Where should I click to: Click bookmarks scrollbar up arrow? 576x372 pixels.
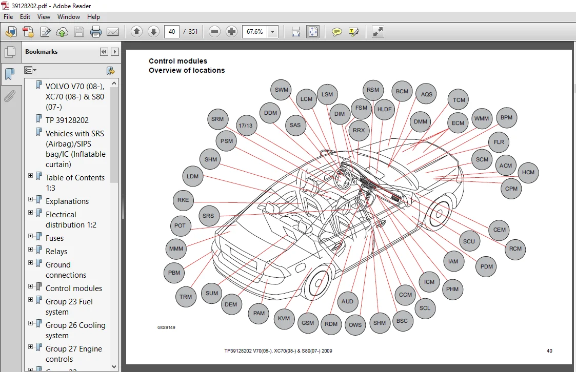pos(114,84)
